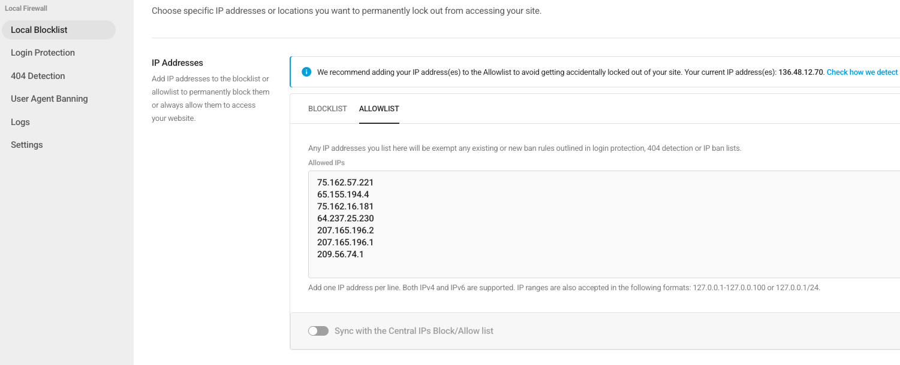The height and width of the screenshot is (365, 900).
Task: Open the 404 Detection section
Action: point(38,76)
